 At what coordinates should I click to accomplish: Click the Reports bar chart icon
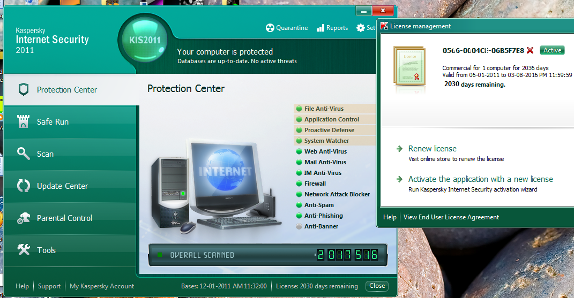click(x=320, y=28)
